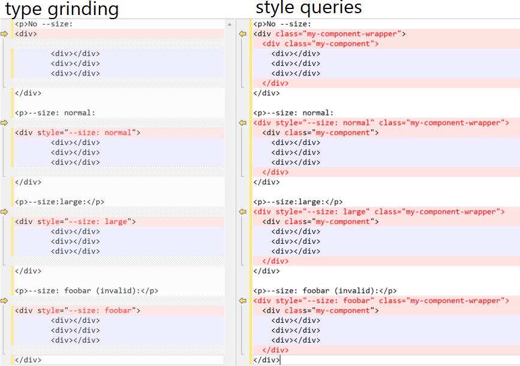The width and height of the screenshot is (520, 366).
Task: Click '<p>No --size:' line in left pane
Action: [44, 24]
